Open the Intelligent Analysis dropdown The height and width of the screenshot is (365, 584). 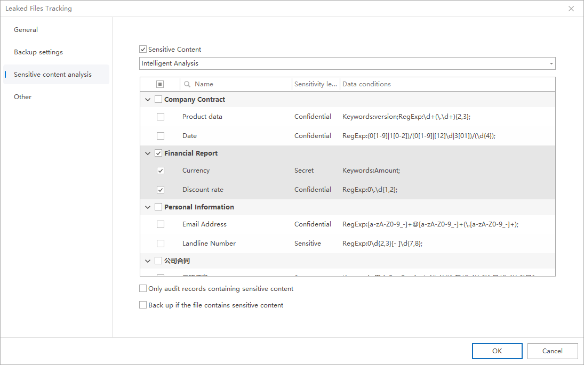pyautogui.click(x=347, y=64)
